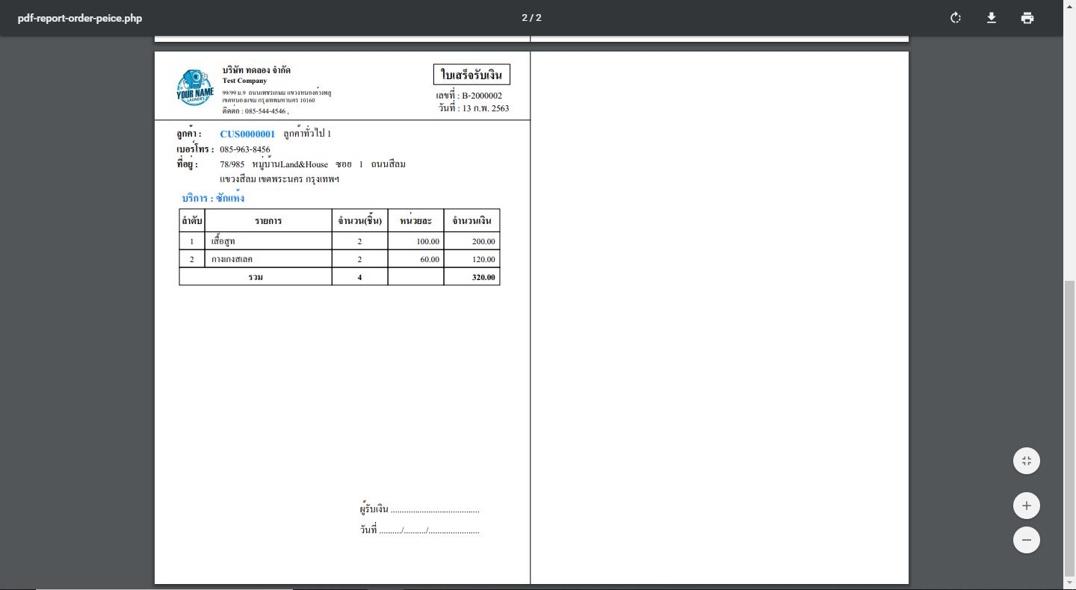Click the pdf-report-order-peice.php document title

(x=80, y=18)
